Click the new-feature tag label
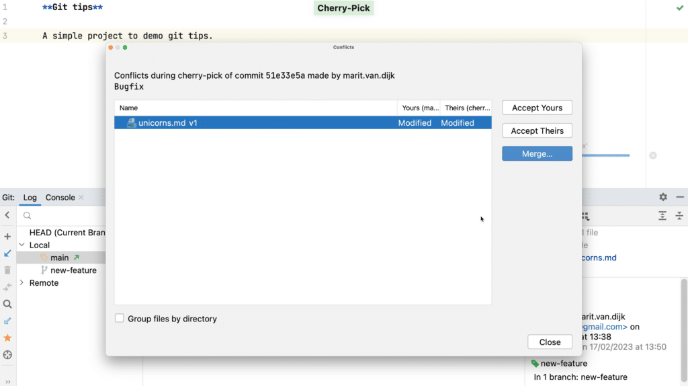Image resolution: width=688 pixels, height=386 pixels. (564, 364)
